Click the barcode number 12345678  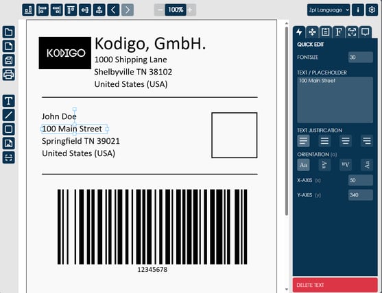point(152,270)
